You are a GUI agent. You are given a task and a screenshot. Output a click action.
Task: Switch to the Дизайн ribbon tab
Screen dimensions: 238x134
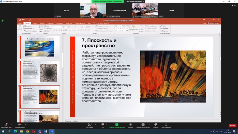pyautogui.click(x=42, y=23)
